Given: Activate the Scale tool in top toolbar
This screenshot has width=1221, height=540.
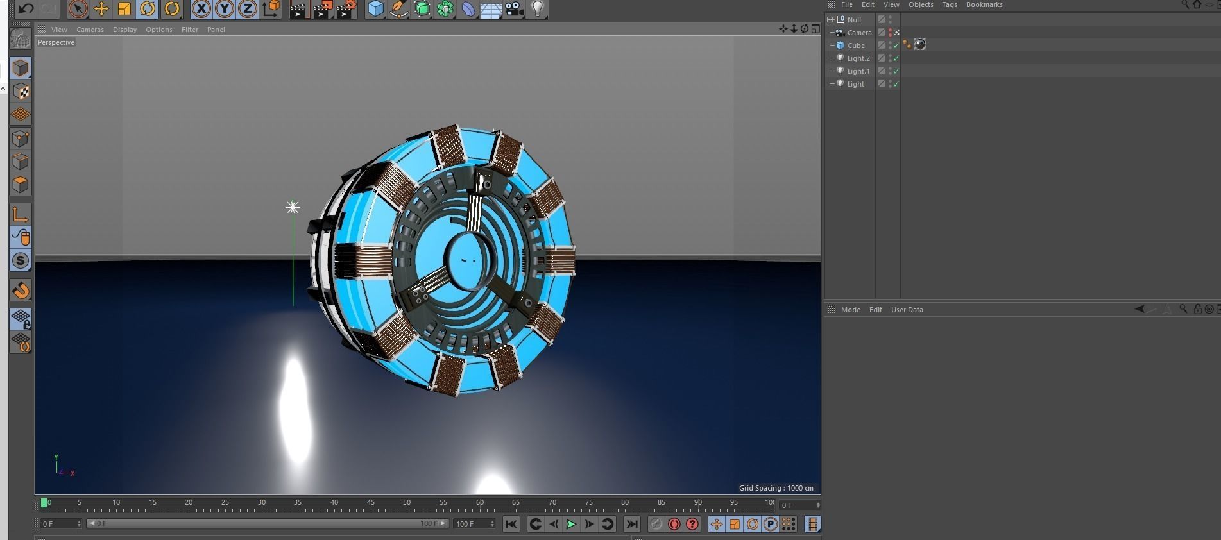Looking at the screenshot, I should coord(124,9).
